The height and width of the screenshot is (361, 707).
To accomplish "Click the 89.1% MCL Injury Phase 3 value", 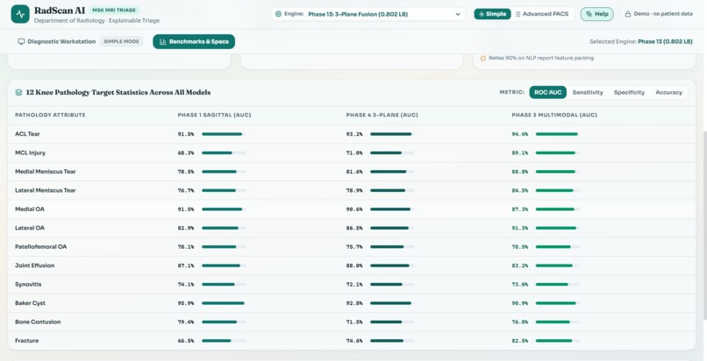I will pos(520,153).
